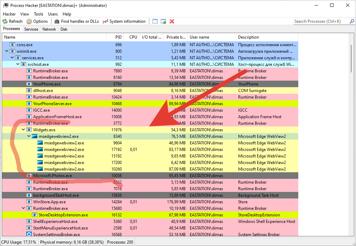The image size is (356, 246).
Task: Click the YourPhoneServer.exe process icon
Action: (29, 104)
